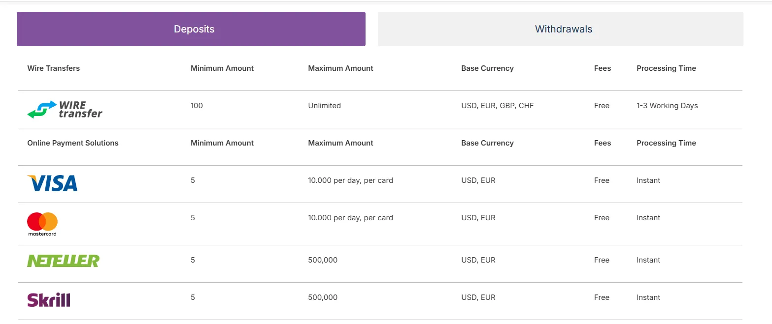This screenshot has width=772, height=324.
Task: Click 'Fees' header in Online Payment Solutions section
Action: pyautogui.click(x=603, y=143)
